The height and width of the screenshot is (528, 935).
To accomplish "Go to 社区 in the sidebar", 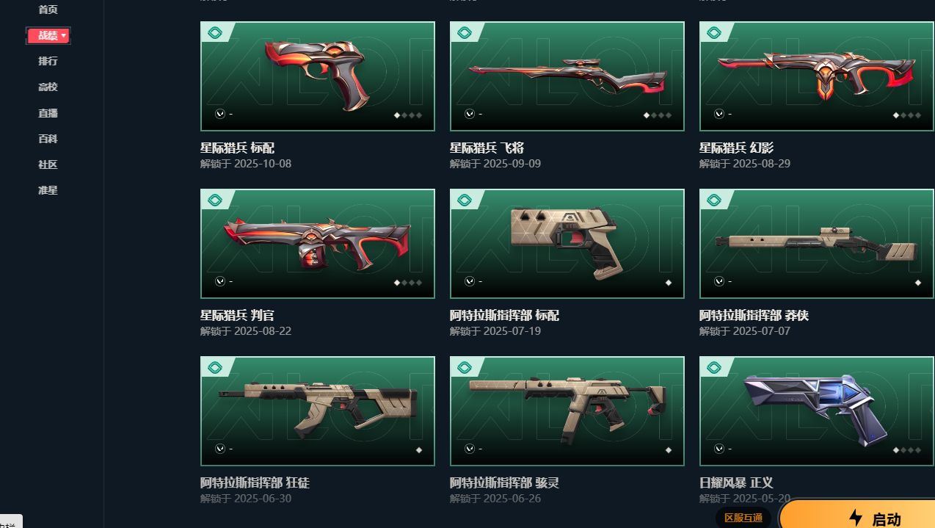I will pos(48,164).
